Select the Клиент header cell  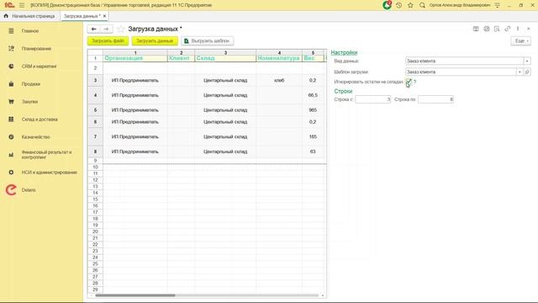181,58
